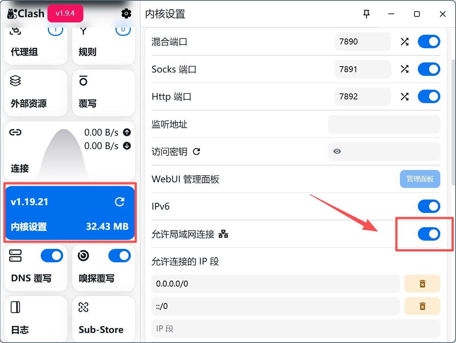Regenerate the 访问密钥 using the refresh icon
Screen dimensions: 456x343
(197, 151)
